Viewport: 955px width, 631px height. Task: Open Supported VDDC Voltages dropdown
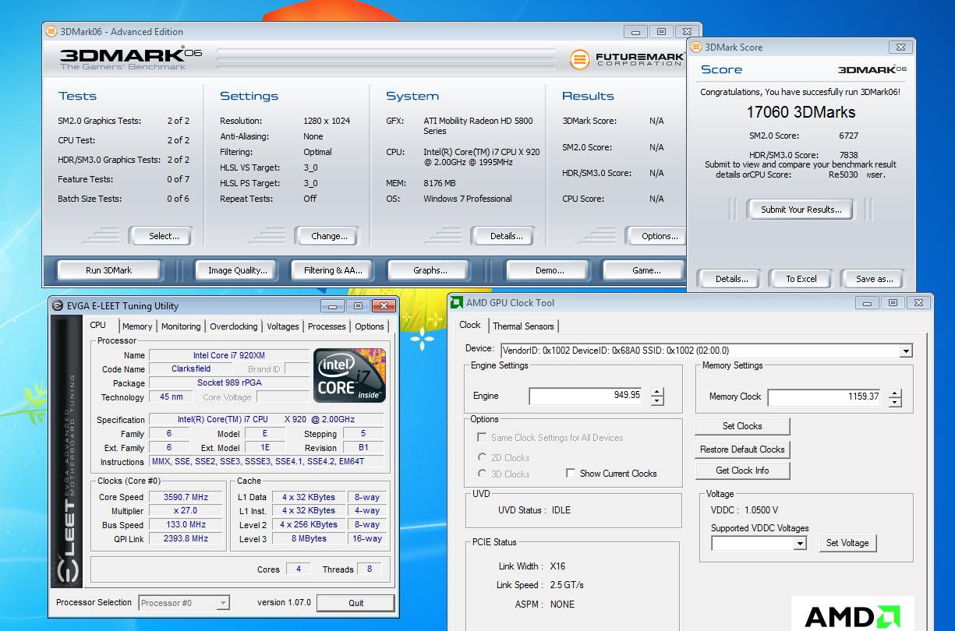(799, 544)
